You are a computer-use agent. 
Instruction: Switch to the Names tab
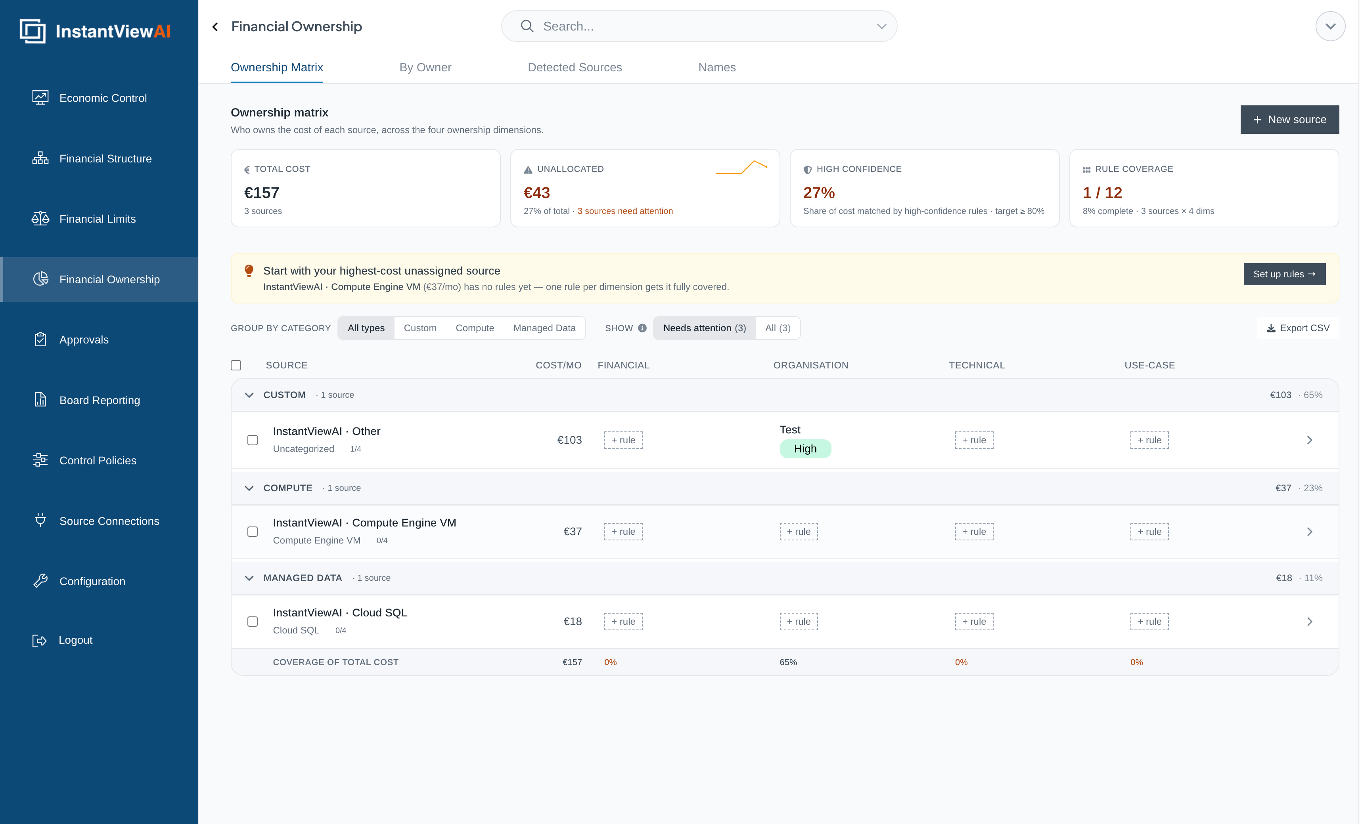[717, 67]
